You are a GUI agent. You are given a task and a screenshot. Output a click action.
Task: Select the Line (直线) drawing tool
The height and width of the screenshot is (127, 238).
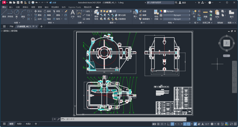pyautogui.click(x=4, y=14)
